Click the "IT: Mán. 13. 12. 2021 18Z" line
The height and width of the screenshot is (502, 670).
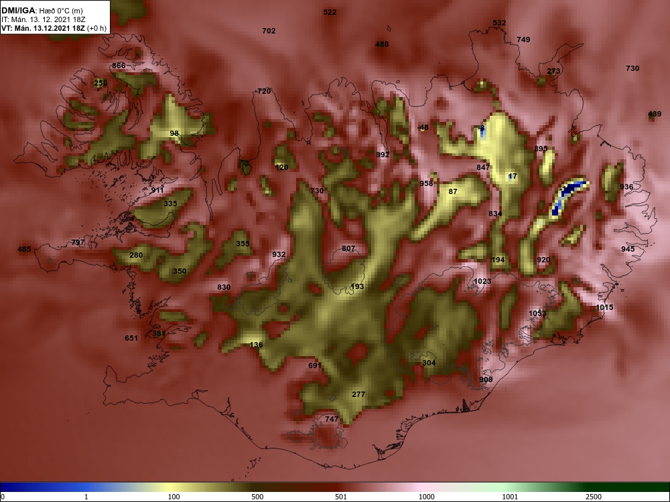click(x=43, y=19)
